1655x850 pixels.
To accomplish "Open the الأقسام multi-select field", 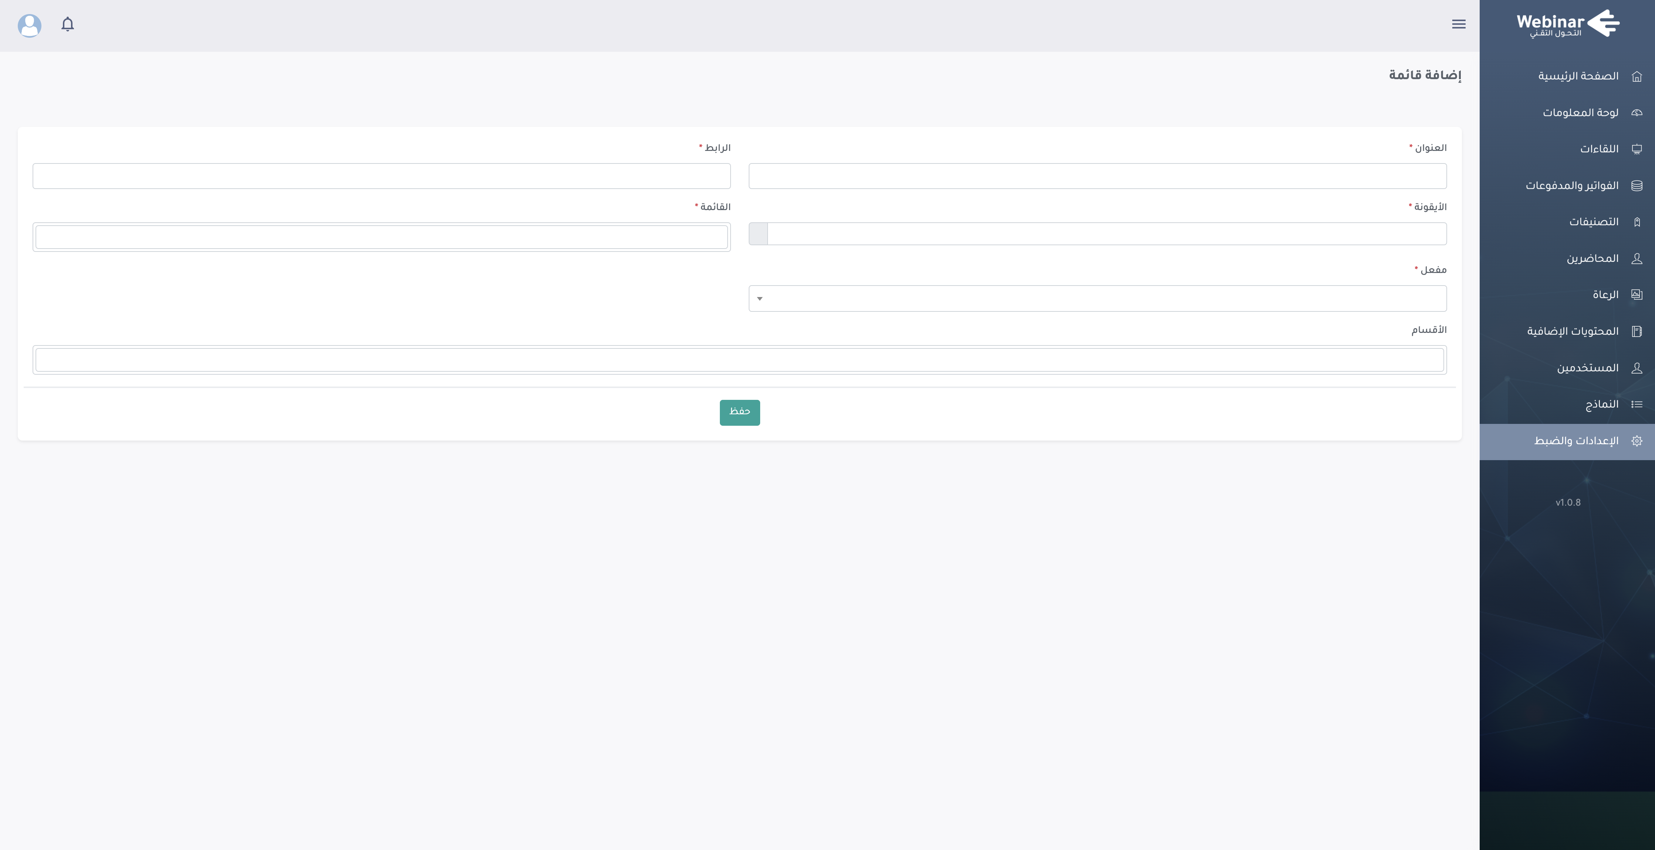I will [739, 360].
